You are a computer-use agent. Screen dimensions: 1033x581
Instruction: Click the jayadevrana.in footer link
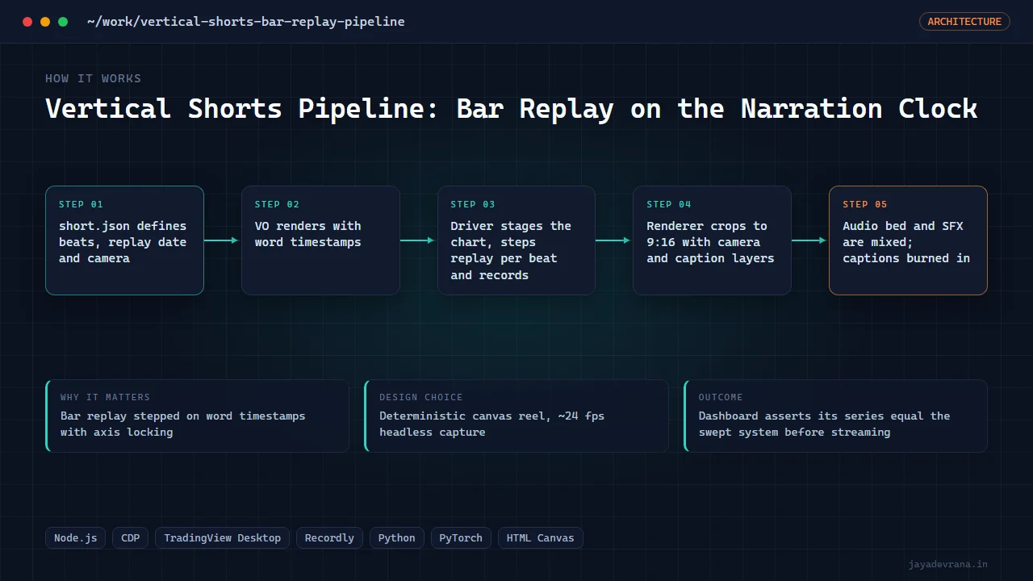coord(948,564)
